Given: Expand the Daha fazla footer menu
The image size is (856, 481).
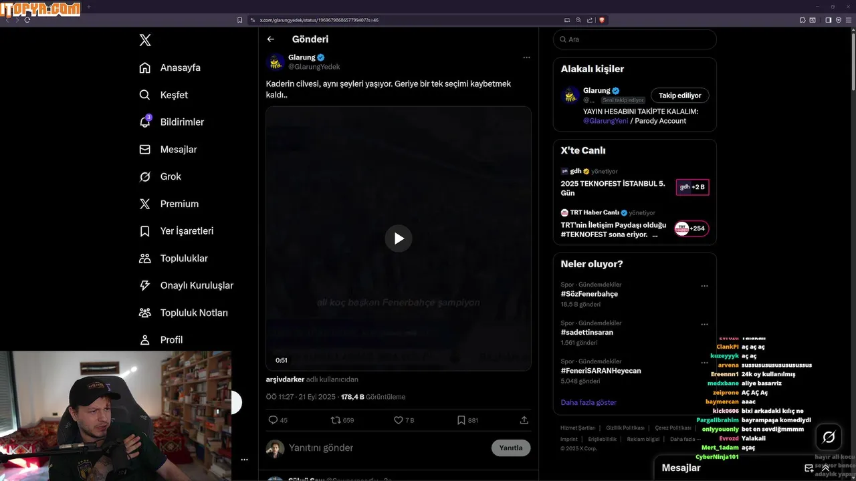Looking at the screenshot, I should click(x=685, y=439).
